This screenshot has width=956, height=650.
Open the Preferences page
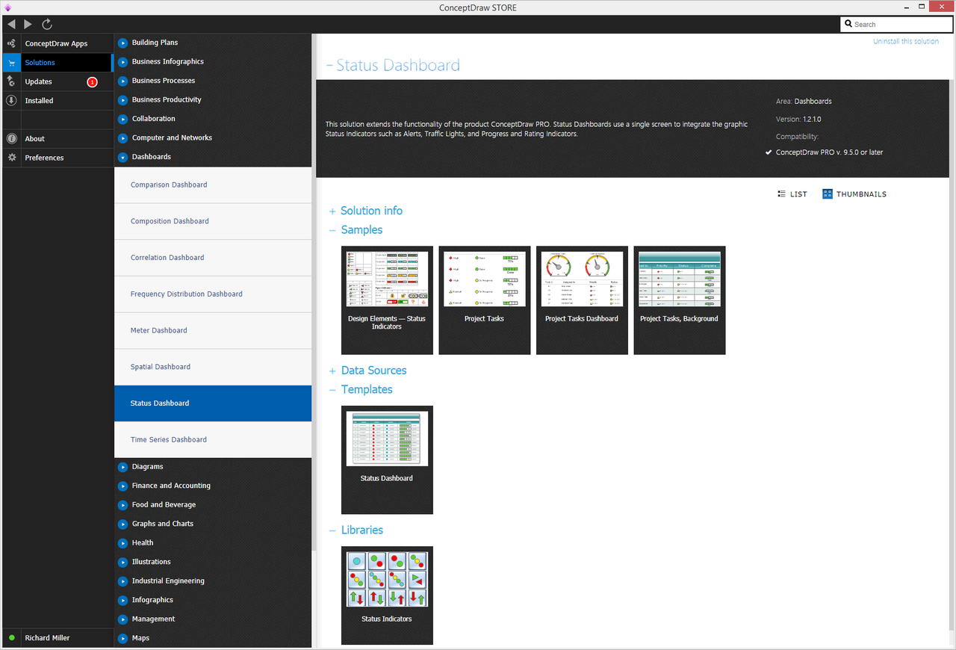click(57, 158)
